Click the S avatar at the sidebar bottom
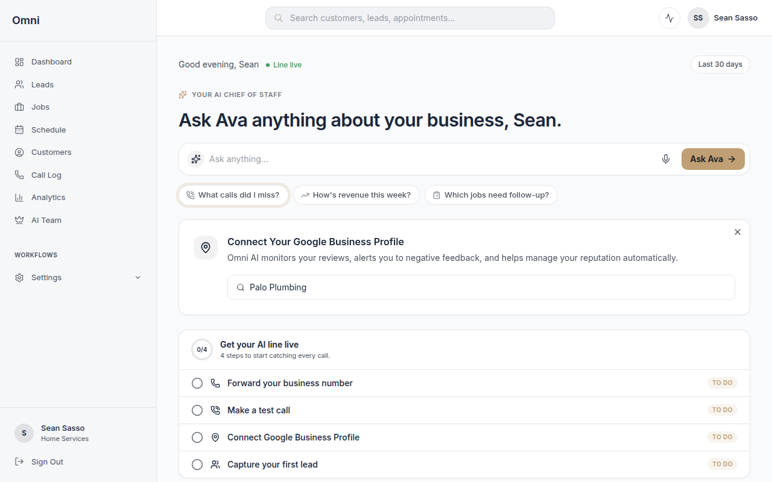 24,433
